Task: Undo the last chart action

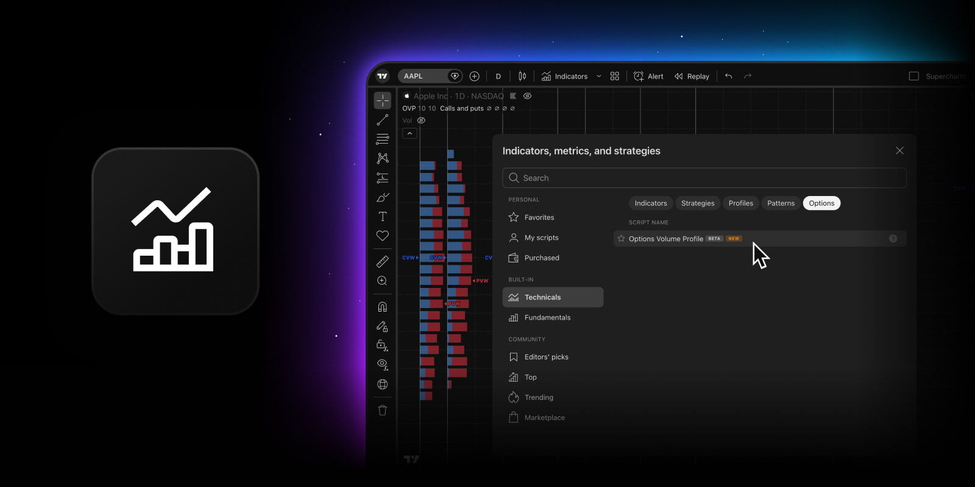Action: 729,76
